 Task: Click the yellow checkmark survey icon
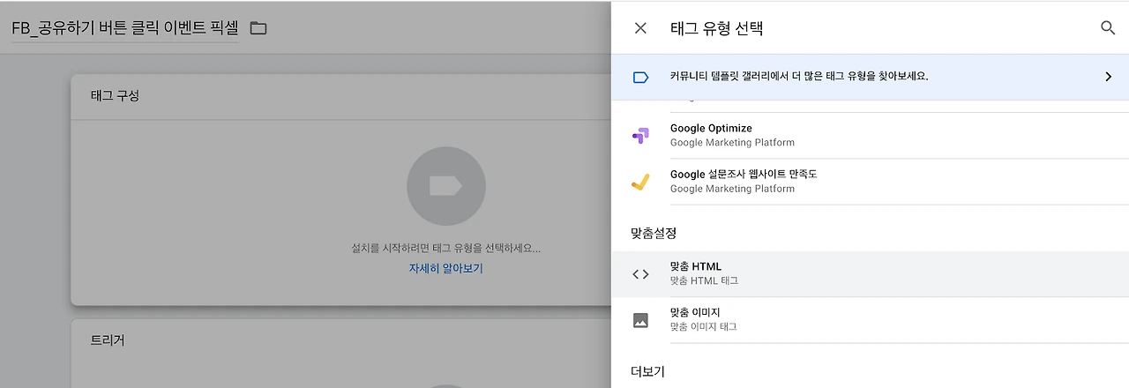(x=640, y=182)
